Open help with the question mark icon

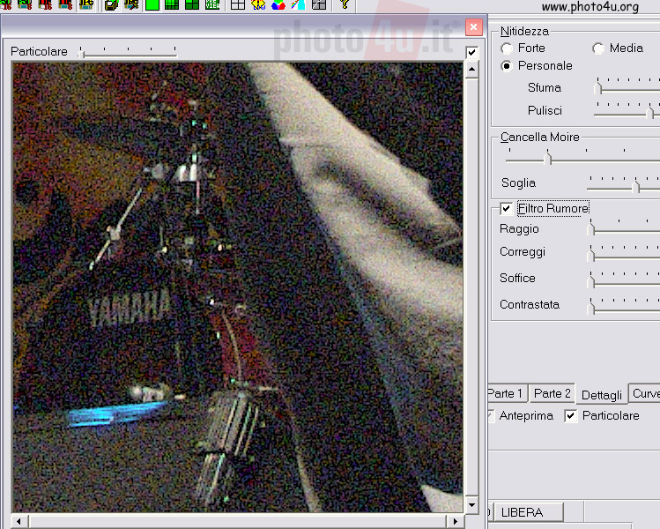click(345, 4)
